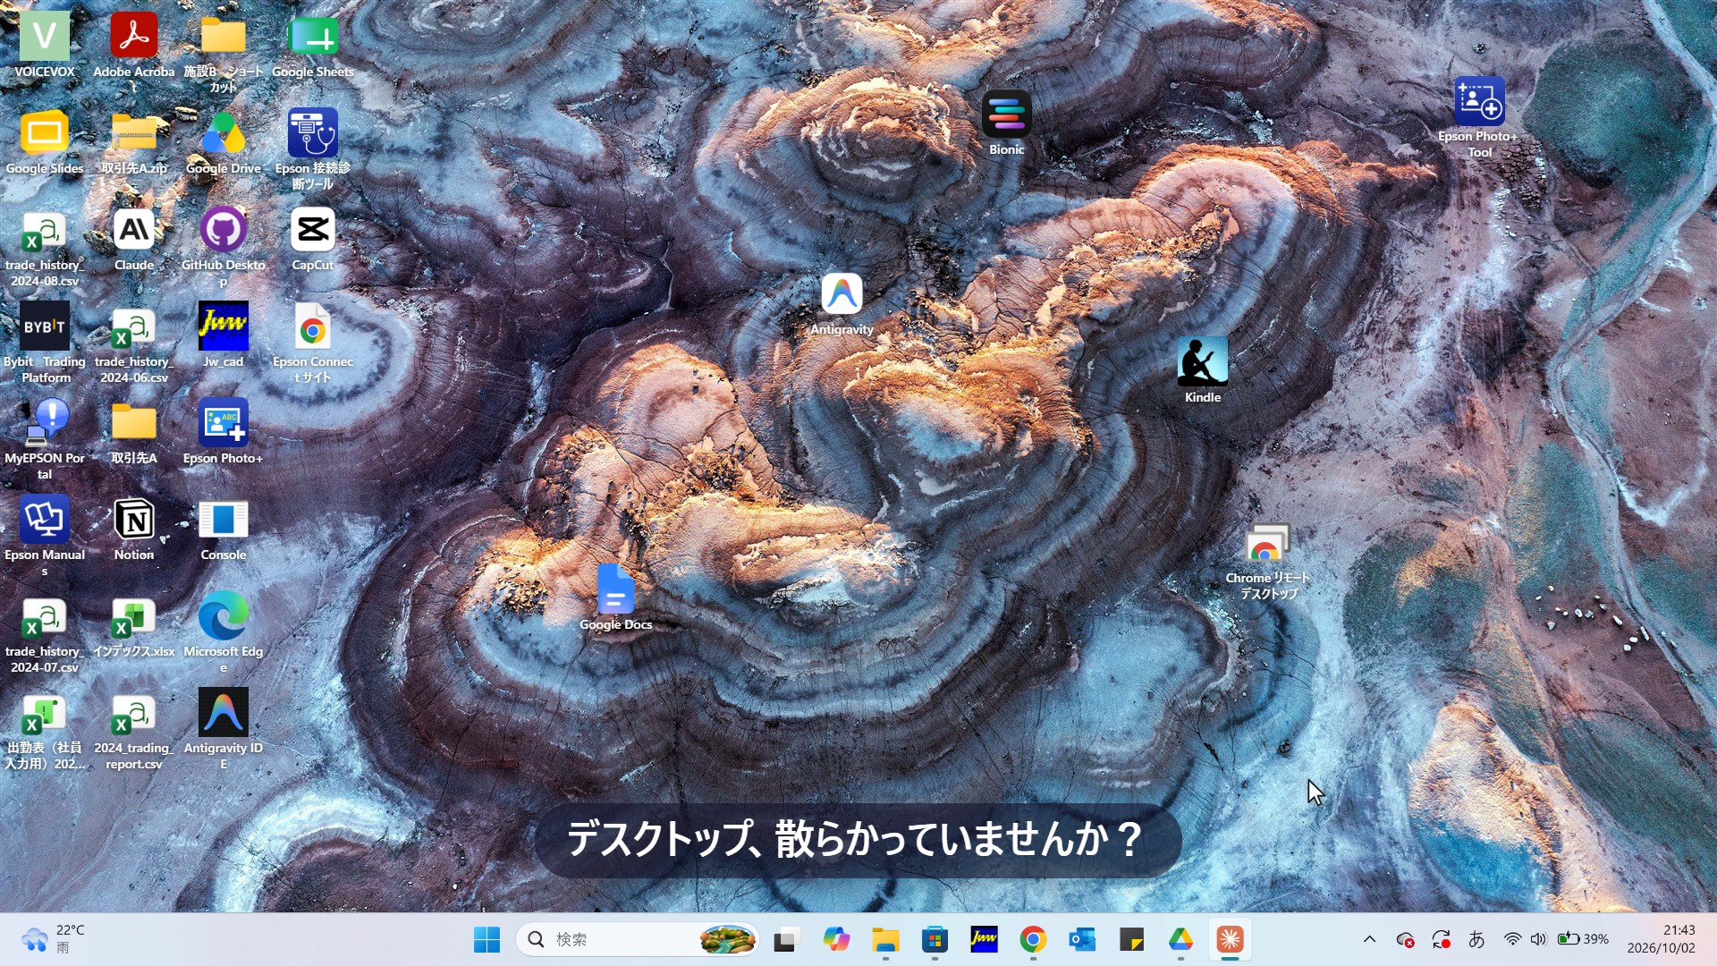Open Antigravity IDE desktop shortcut

click(224, 729)
